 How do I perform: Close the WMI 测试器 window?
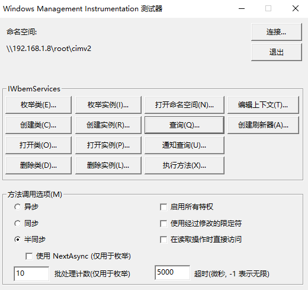tap(296, 8)
